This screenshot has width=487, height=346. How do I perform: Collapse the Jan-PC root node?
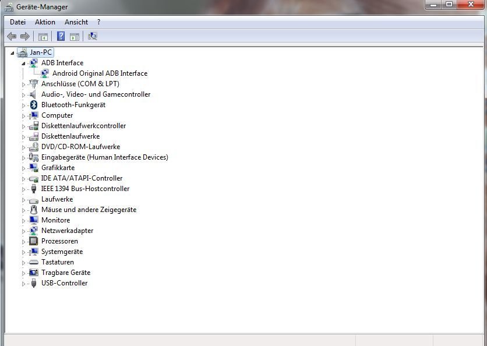click(x=12, y=53)
